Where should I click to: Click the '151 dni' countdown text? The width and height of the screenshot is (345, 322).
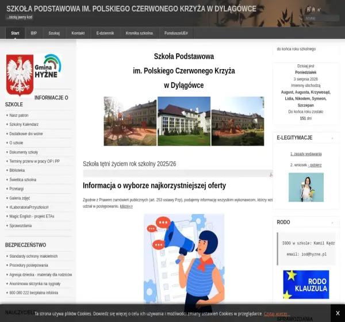pos(306,118)
